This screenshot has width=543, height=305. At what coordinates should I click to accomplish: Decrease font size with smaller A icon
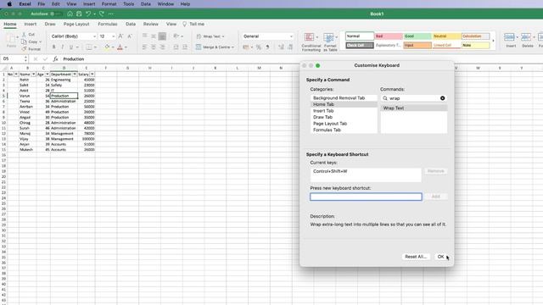point(130,36)
